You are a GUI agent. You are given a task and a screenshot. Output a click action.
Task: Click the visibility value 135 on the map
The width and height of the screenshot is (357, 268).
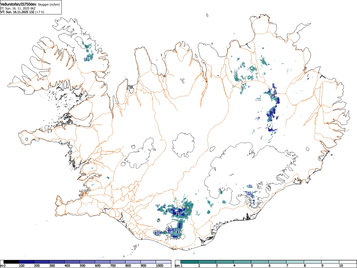[x=170, y=232]
